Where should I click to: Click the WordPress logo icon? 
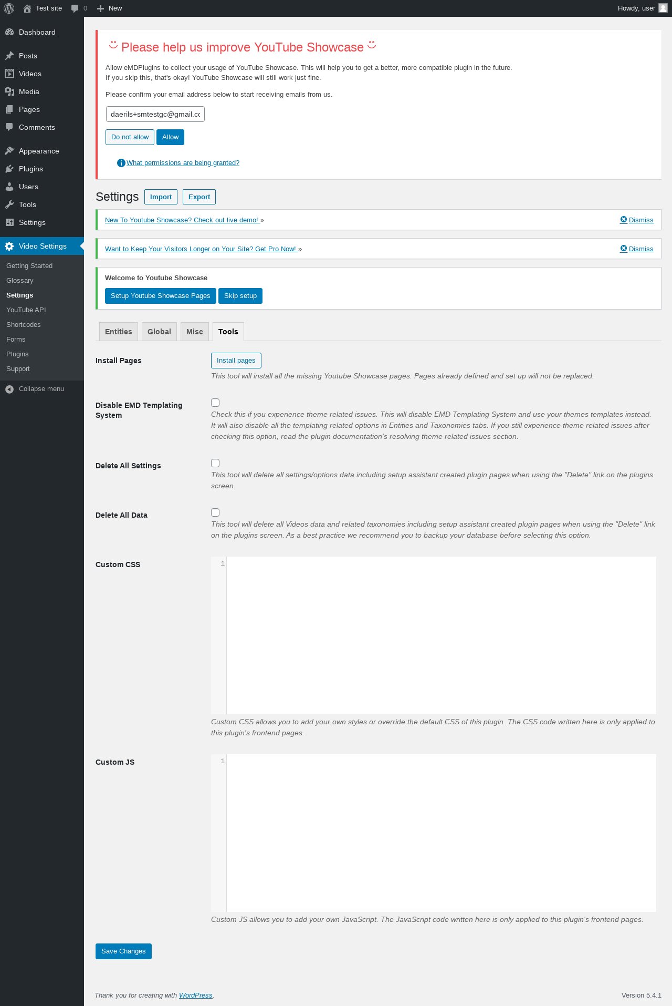coord(9,8)
